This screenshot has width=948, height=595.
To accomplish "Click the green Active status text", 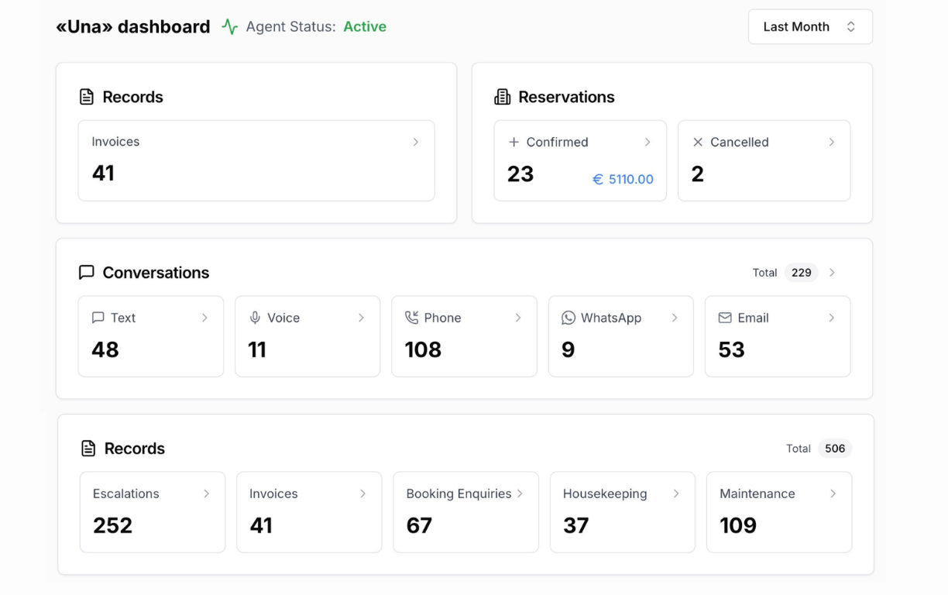I will coord(365,26).
